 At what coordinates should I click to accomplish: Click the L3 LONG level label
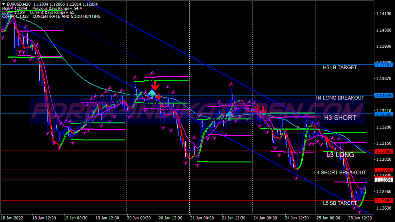pyautogui.click(x=340, y=155)
